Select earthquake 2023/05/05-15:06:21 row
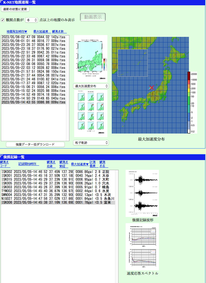The width and height of the screenshot is (206, 283). (x=34, y=87)
